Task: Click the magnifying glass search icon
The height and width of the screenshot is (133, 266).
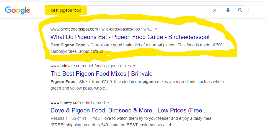Action: [240, 10]
